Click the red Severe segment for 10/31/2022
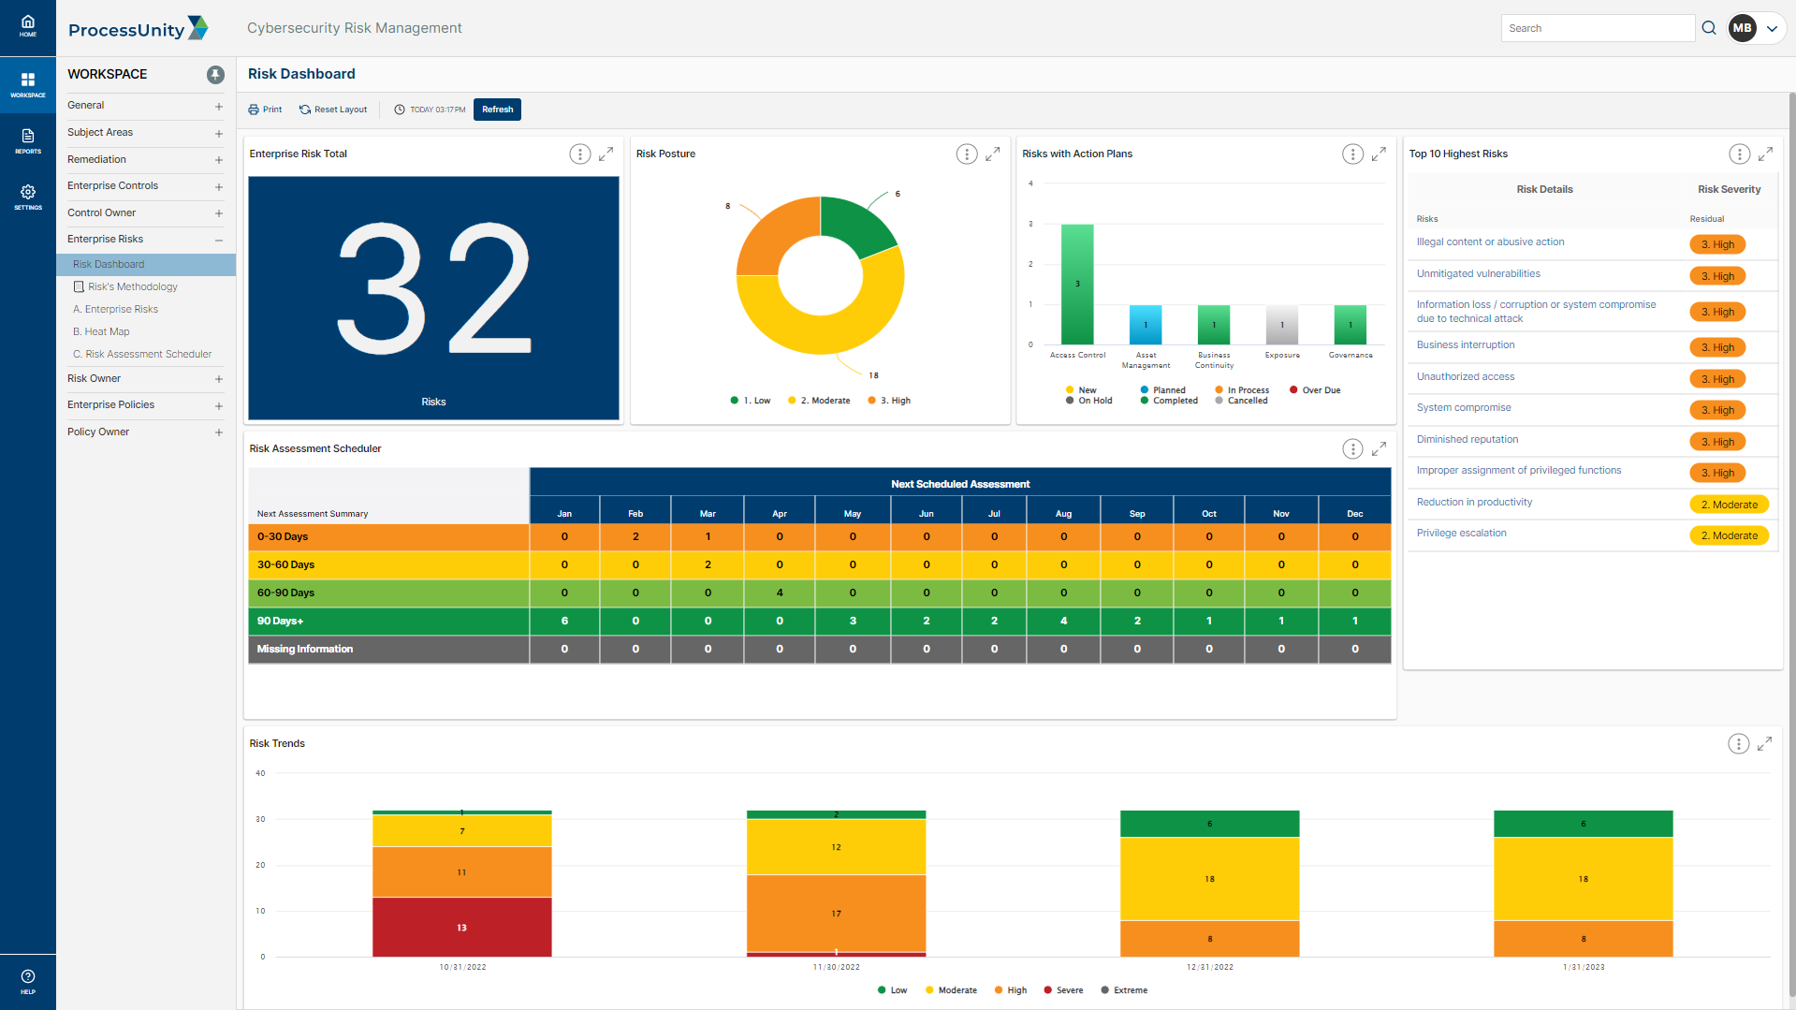1796x1010 pixels. point(461,926)
